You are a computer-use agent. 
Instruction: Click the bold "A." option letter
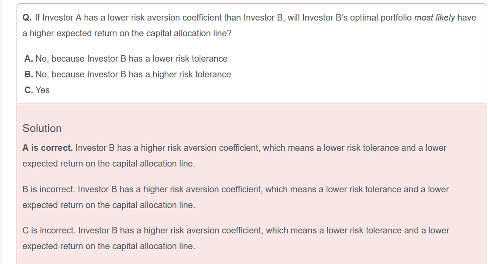point(29,59)
